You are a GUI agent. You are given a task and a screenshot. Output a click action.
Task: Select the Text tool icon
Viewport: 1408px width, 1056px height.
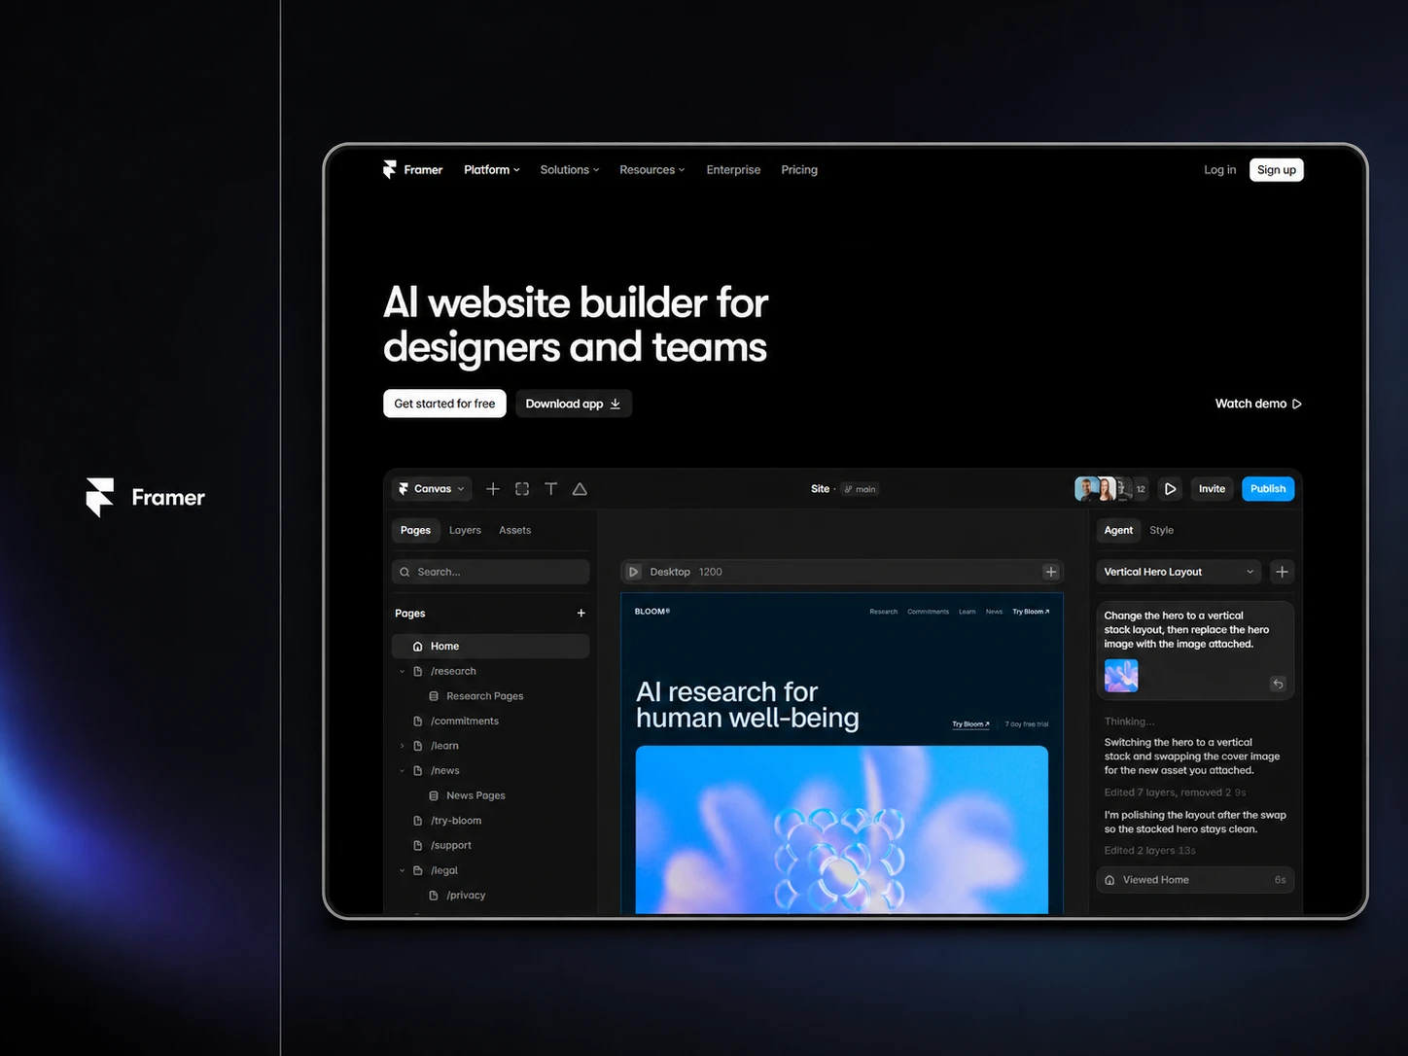point(551,489)
